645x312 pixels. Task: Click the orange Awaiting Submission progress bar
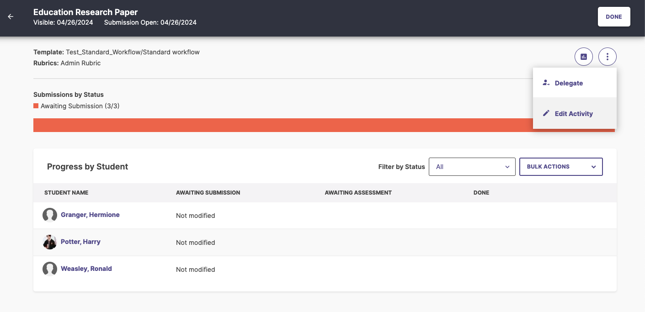[274, 125]
